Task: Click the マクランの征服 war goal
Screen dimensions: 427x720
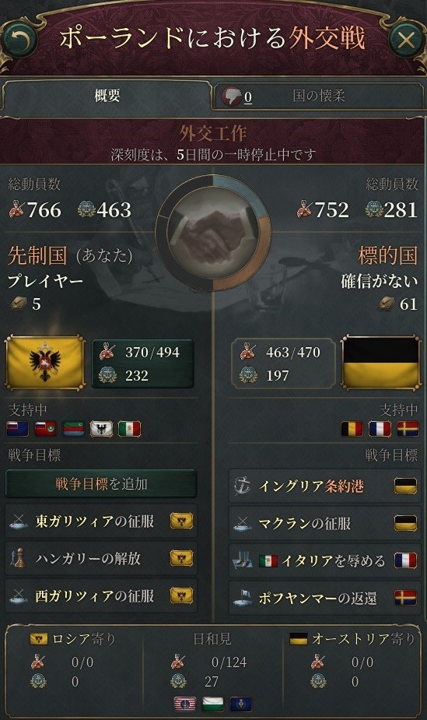Action: coord(324,523)
